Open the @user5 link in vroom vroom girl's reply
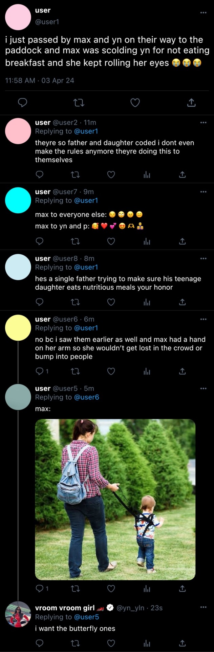 pyautogui.click(x=87, y=617)
